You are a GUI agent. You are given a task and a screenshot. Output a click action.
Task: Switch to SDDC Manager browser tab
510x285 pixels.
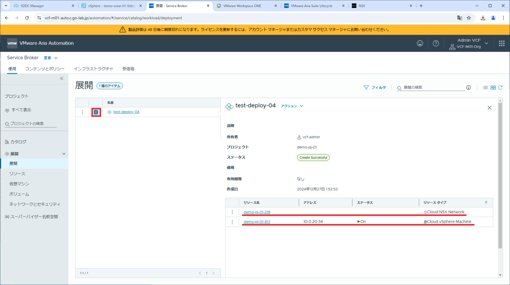click(x=44, y=6)
